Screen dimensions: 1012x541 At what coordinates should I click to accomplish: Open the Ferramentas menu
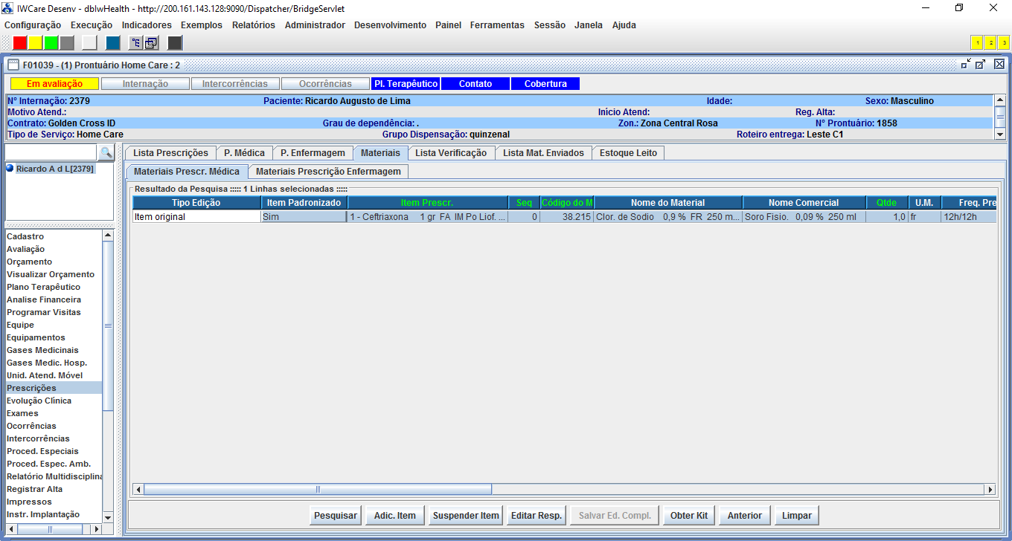497,25
